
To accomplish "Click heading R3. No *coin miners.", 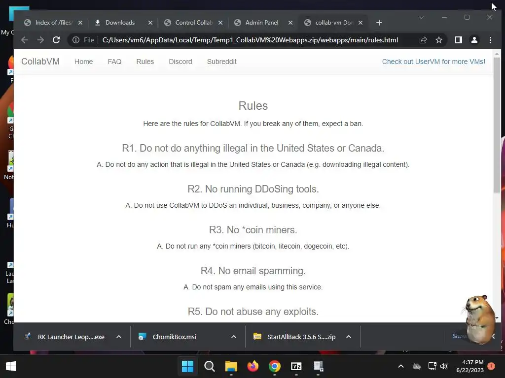I will [253, 230].
